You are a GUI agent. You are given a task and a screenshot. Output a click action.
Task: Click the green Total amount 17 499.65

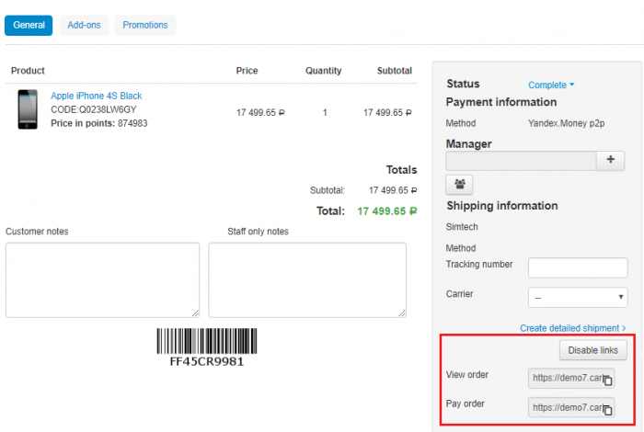pyautogui.click(x=387, y=211)
